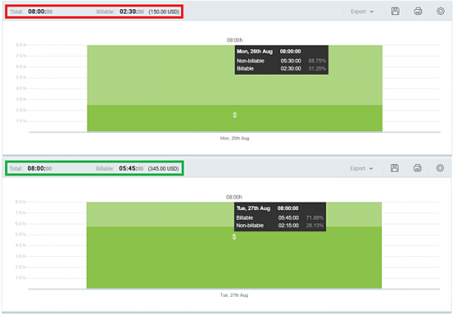453x315 pixels.
Task: Click dollar sign on Monday's billable bar
Action: pos(235,115)
